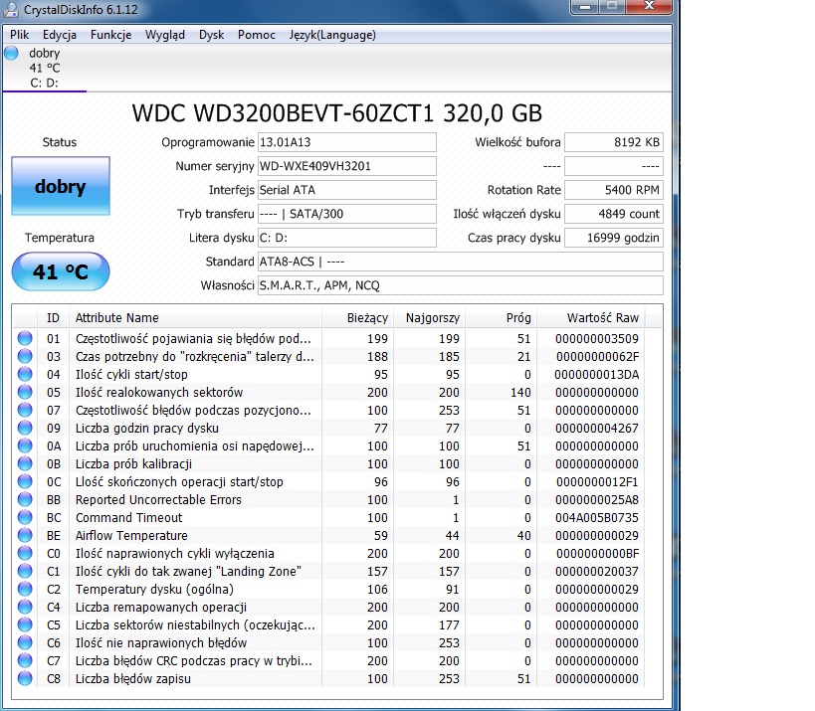Click status orb for attribute 09

click(25, 428)
